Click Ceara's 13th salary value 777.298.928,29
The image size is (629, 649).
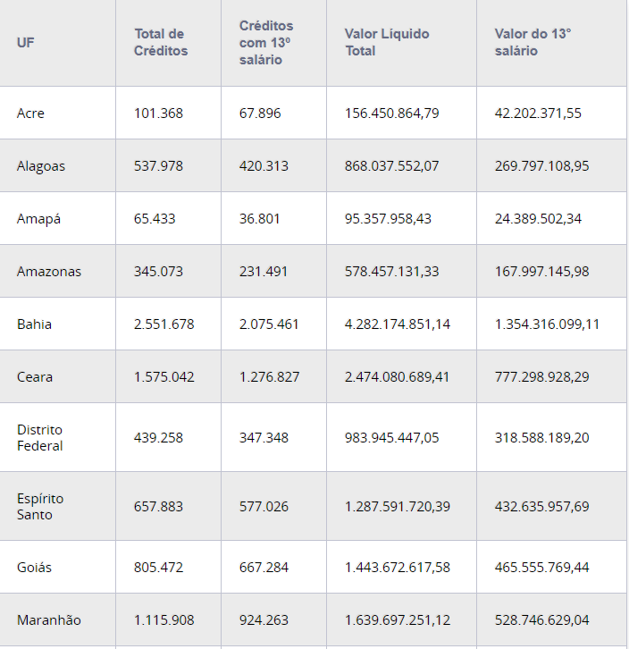[543, 377]
